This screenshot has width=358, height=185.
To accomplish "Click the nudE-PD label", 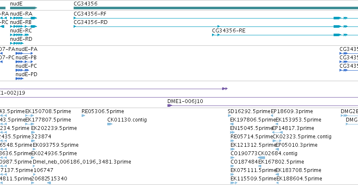I will click(x=26, y=74).
